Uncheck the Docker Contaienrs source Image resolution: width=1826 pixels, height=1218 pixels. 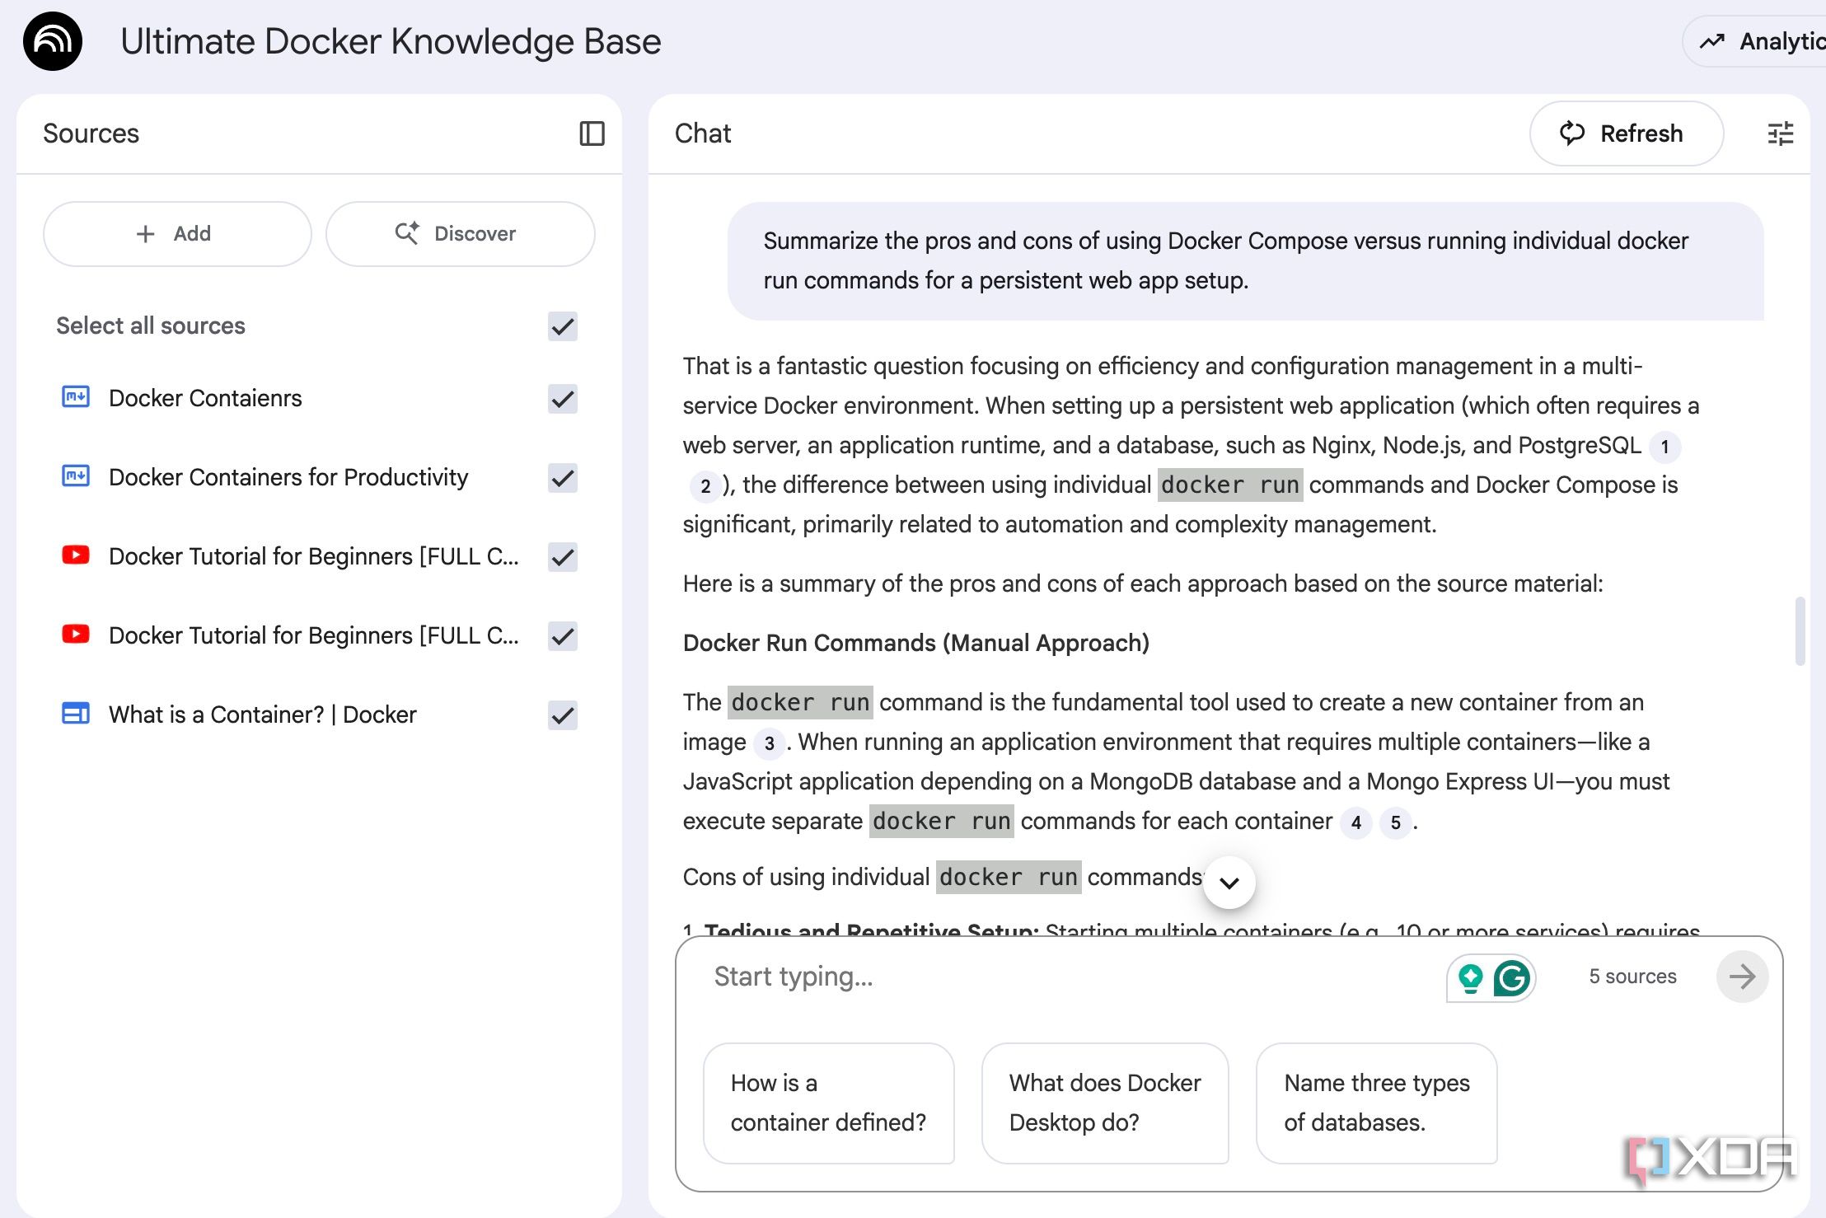pos(563,399)
